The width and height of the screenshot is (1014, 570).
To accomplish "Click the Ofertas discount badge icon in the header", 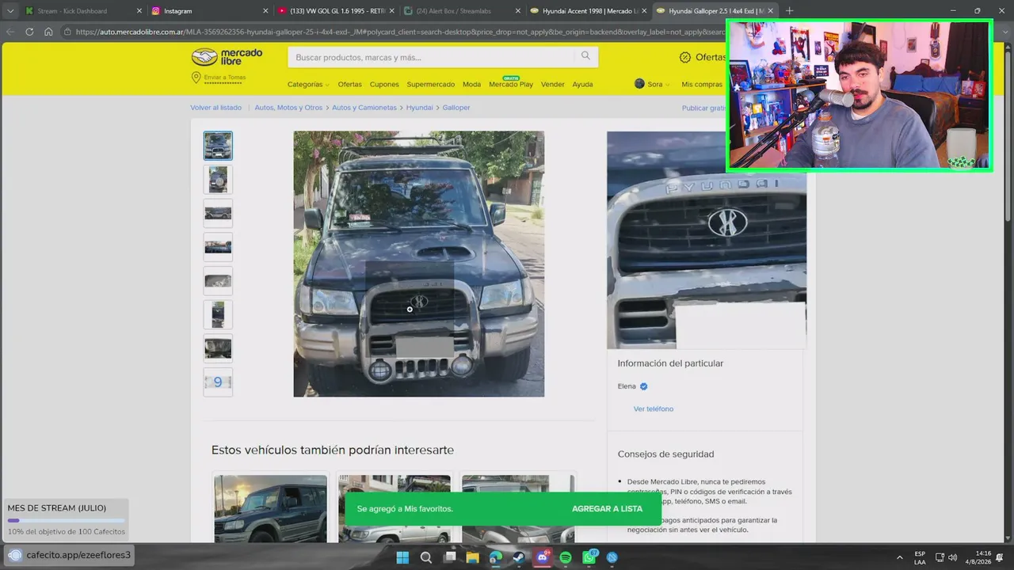I will [685, 57].
